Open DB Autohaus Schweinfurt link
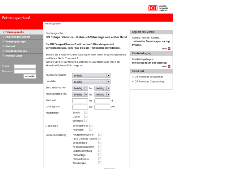225x169 pixels. pos(149,77)
